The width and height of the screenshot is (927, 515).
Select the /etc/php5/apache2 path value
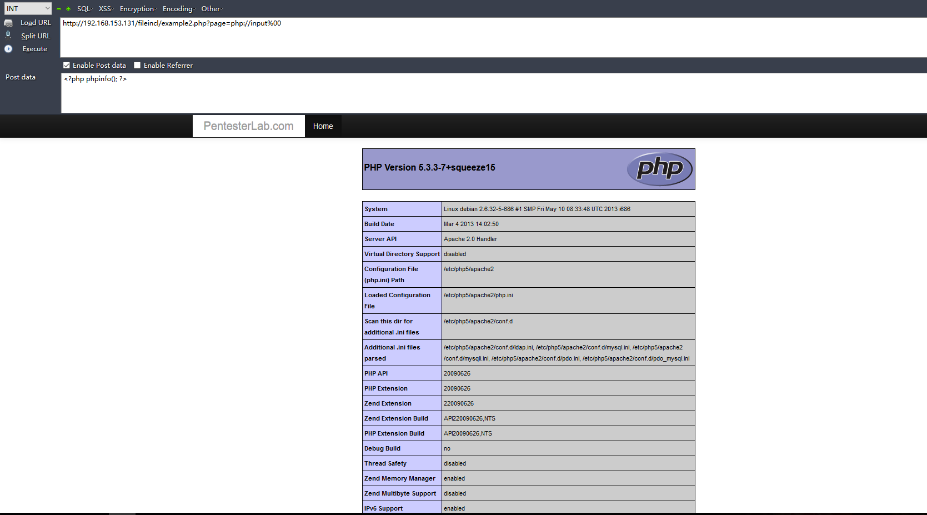(469, 269)
